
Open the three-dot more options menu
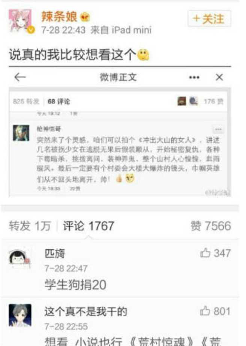click(x=194, y=77)
